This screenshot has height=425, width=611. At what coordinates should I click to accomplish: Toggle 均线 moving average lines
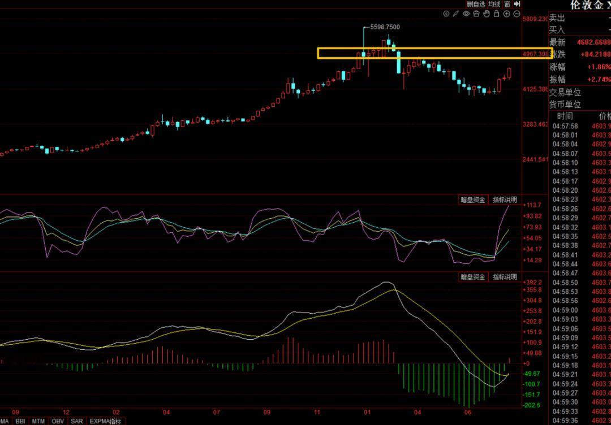coord(494,5)
